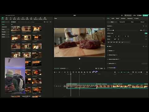Viewport: 149px width, 112px height.
Task: Open the Transitions panel icon
Action: pos(23,18)
